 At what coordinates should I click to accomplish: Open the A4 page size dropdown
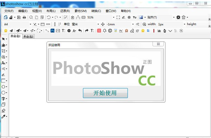30,24
